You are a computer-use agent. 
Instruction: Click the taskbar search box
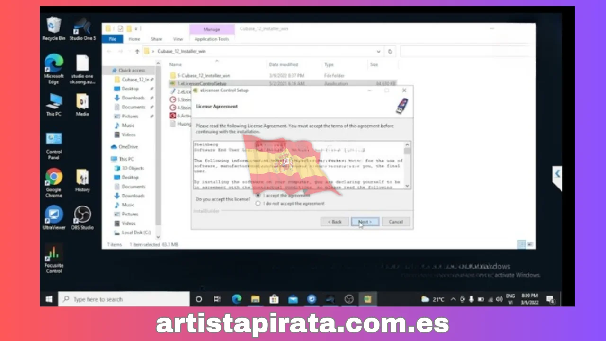tap(124, 299)
